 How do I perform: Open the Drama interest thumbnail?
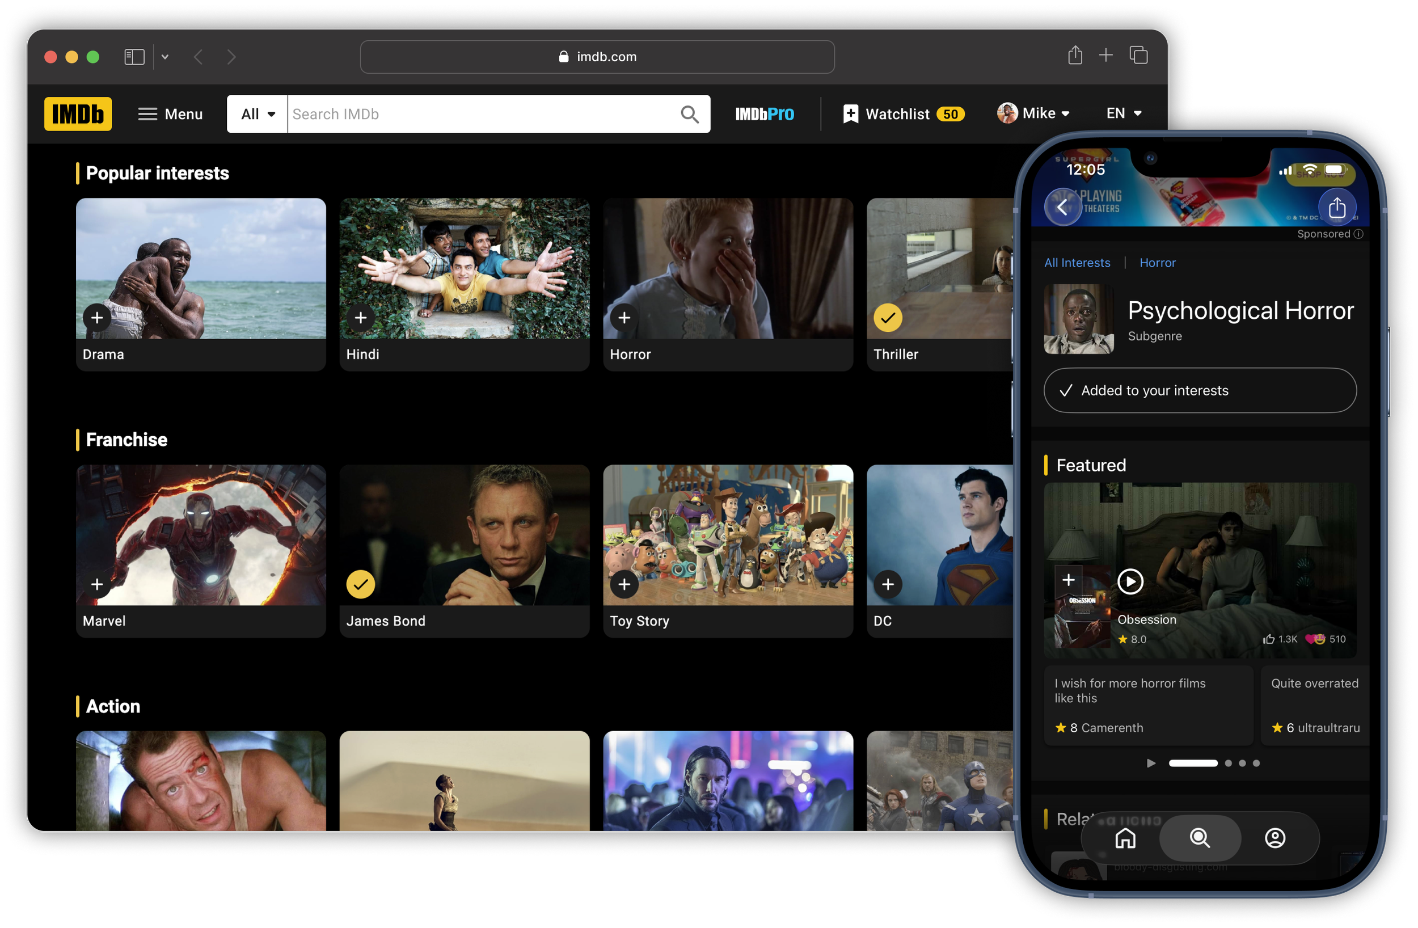tap(201, 268)
